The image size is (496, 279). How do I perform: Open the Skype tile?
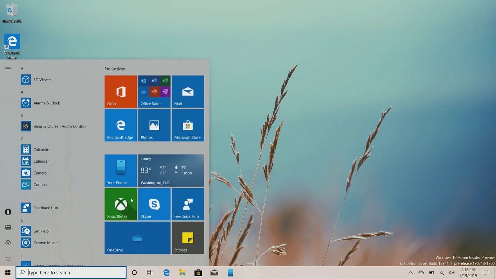click(x=155, y=204)
